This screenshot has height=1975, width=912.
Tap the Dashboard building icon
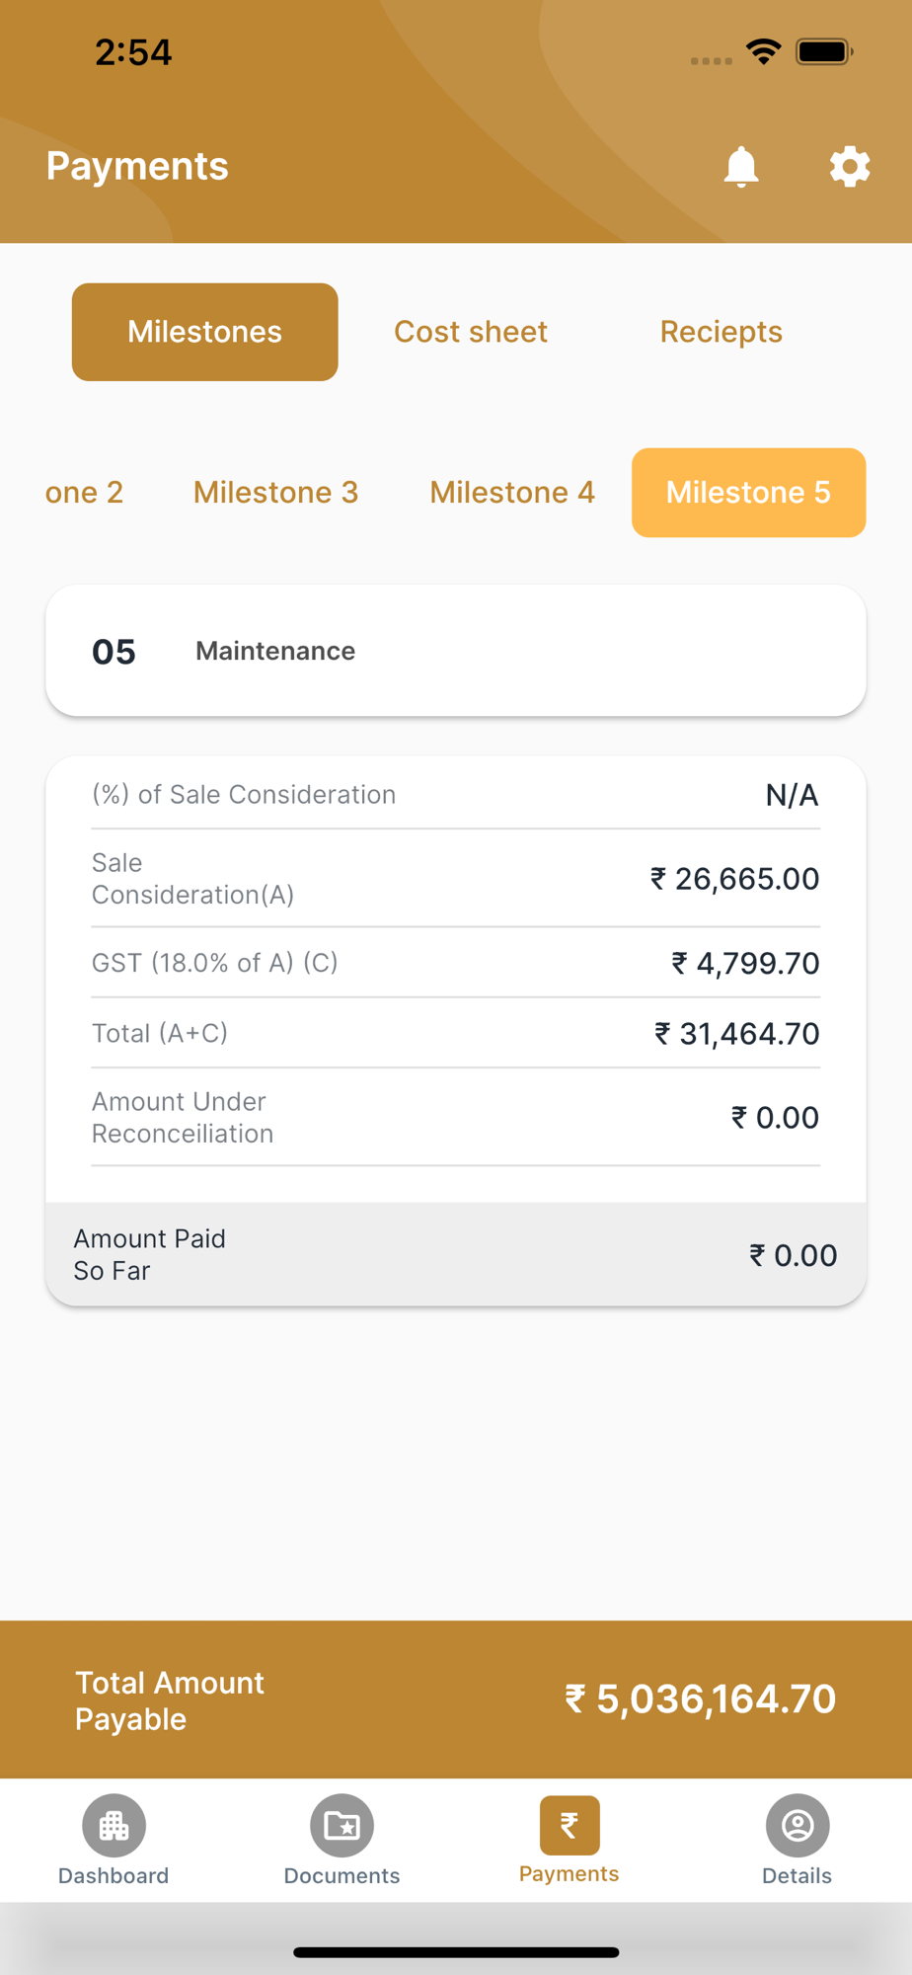tap(114, 1826)
